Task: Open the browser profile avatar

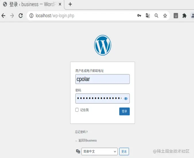Action: pos(192,16)
